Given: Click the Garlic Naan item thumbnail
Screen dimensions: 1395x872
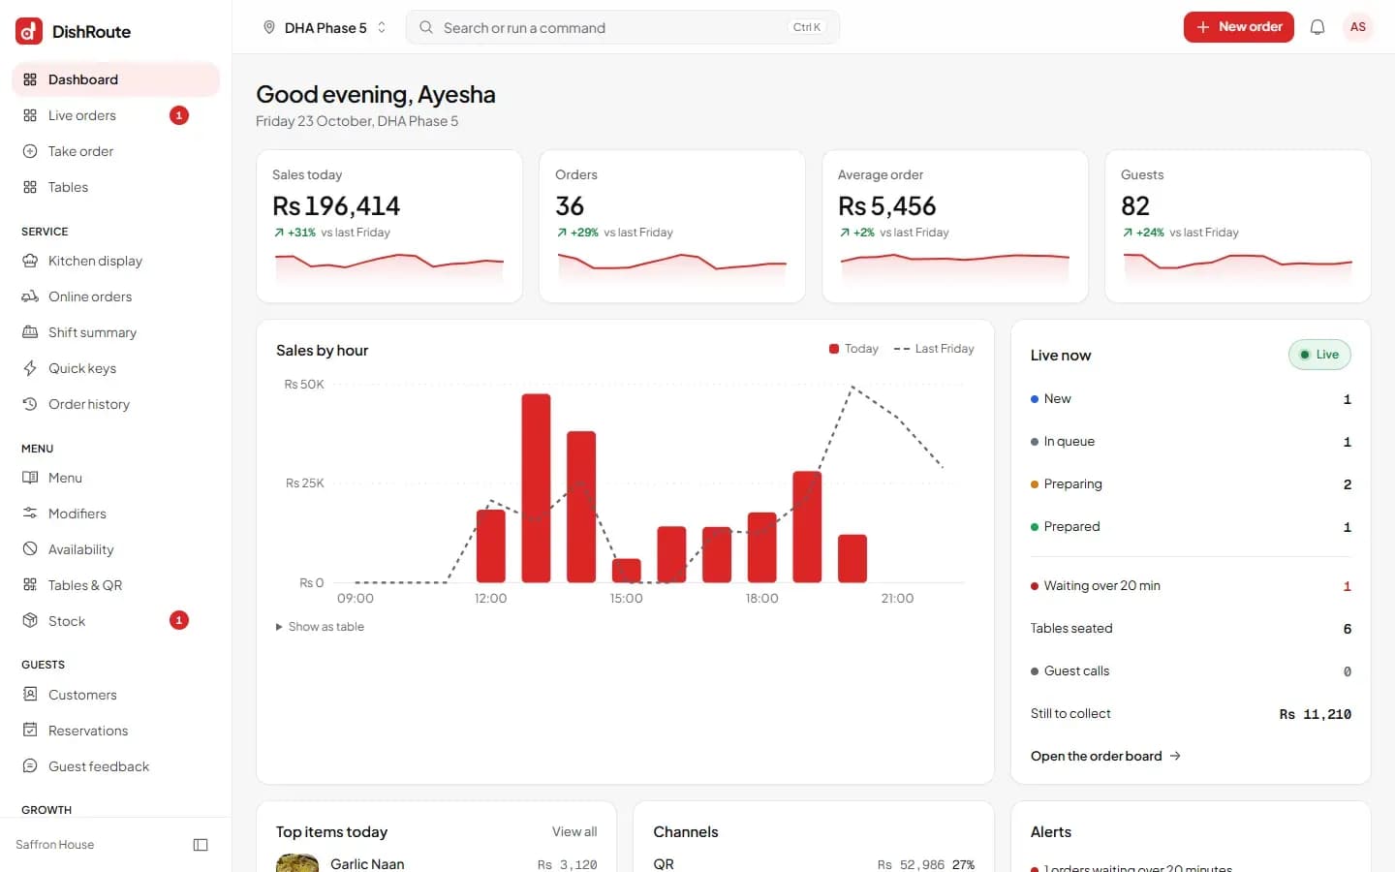Looking at the screenshot, I should click(x=297, y=863).
